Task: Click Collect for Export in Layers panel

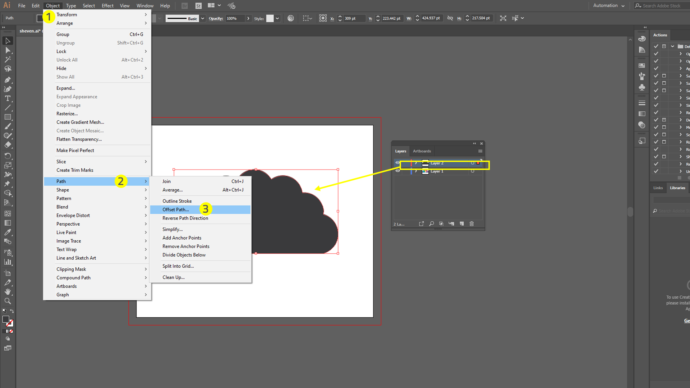Action: pyautogui.click(x=421, y=224)
